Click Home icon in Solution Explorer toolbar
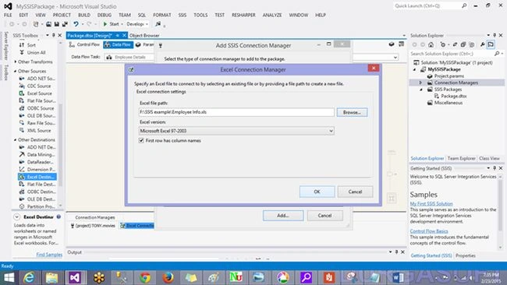This screenshot has height=285, width=507. [x=431, y=44]
